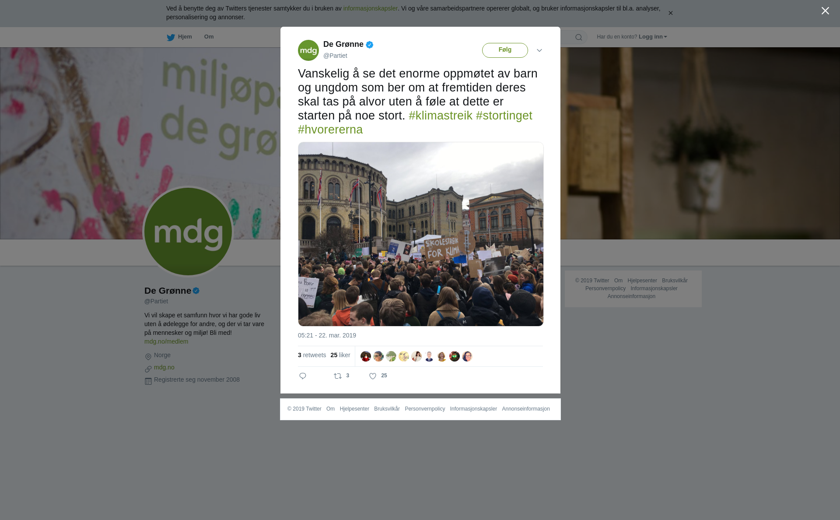Open the Om menu item
Image resolution: width=840 pixels, height=520 pixels.
tap(209, 37)
